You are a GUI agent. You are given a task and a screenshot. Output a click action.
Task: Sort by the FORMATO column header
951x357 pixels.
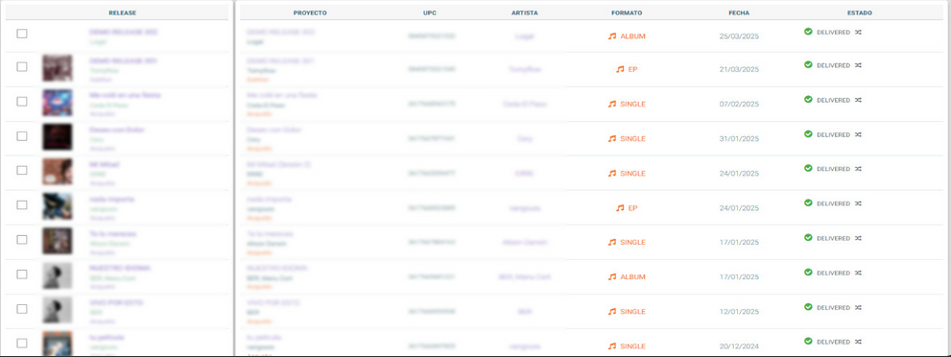point(628,12)
